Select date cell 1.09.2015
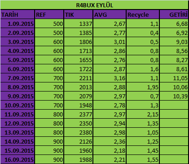This screenshot has height=164, width=189. pyautogui.click(x=17, y=24)
